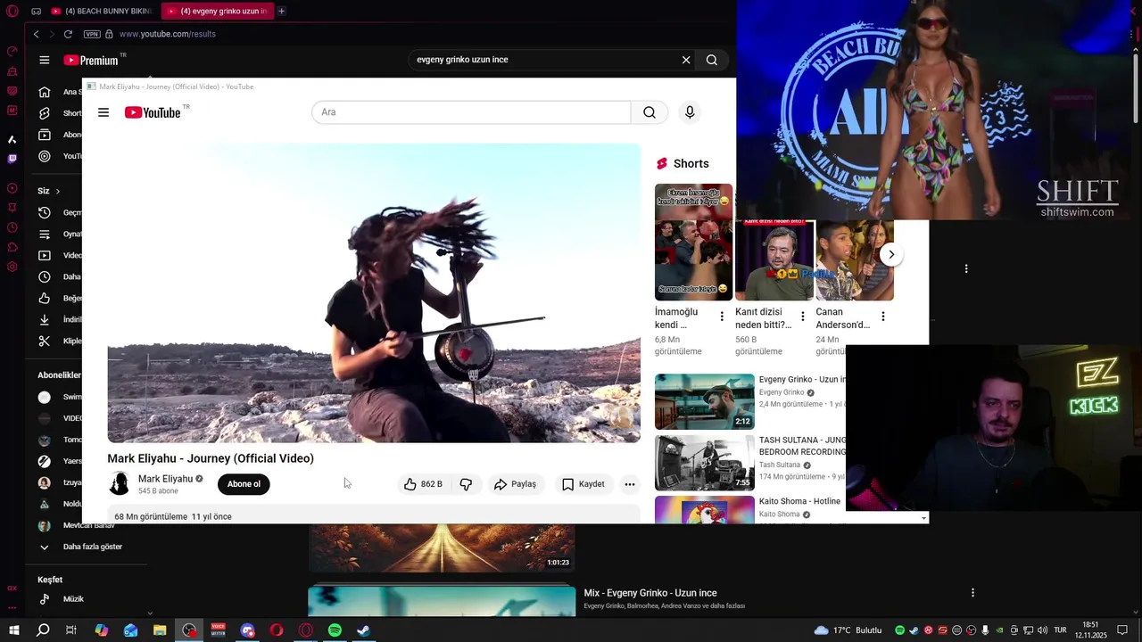Open the Canan Anderson'd Short thumbnail
Image resolution: width=1142 pixels, height=642 pixels.
855,259
